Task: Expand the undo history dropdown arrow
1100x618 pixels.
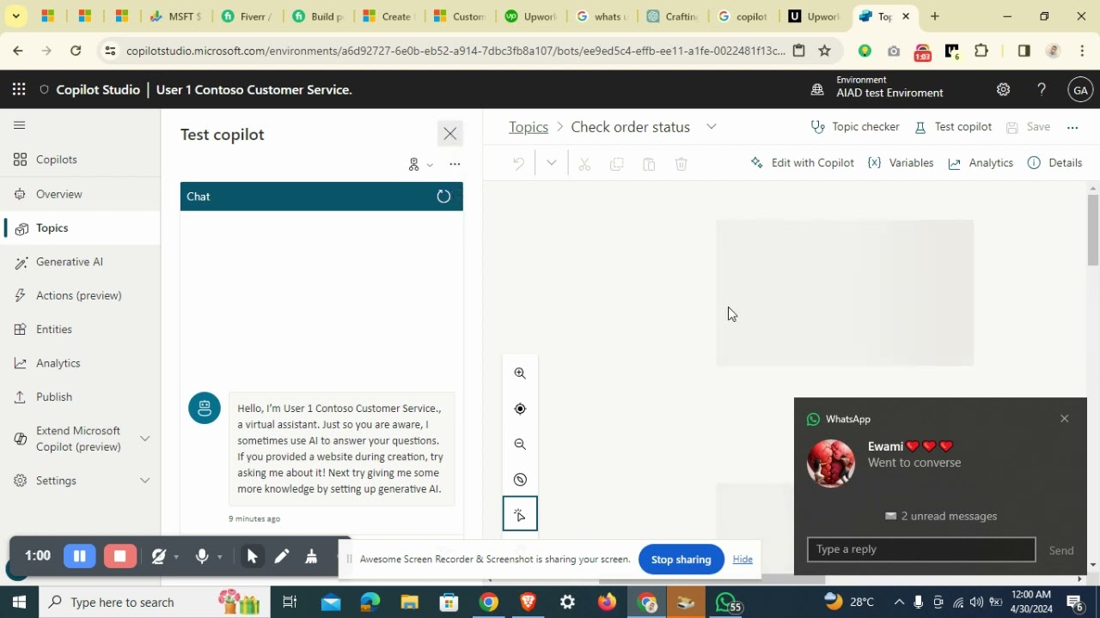Action: (x=551, y=163)
